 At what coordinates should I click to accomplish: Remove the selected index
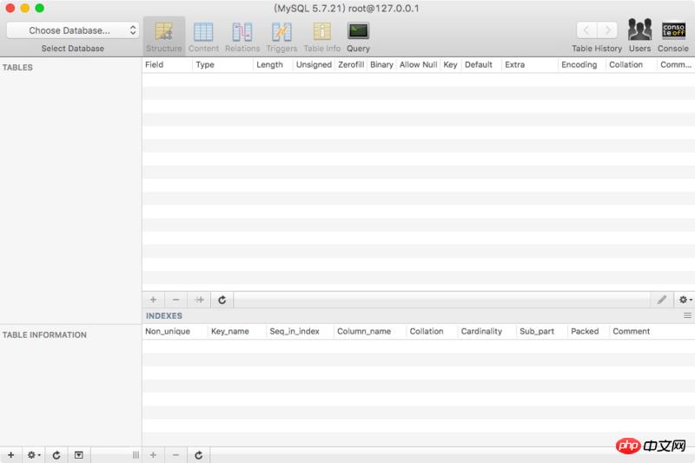(x=176, y=455)
